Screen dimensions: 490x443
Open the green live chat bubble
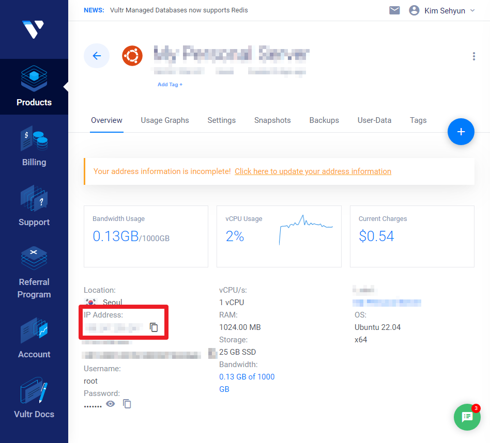[x=467, y=417]
